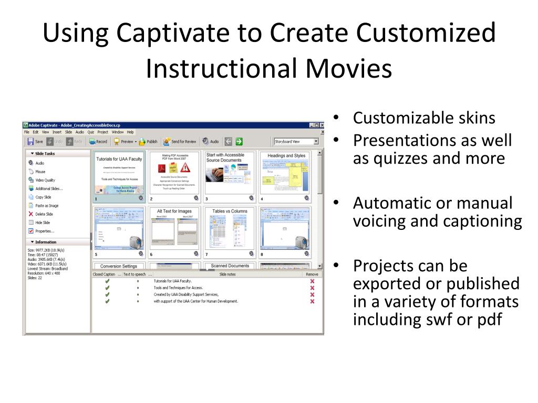Open the Preview dropdown arrow
The image size is (538, 403).
[x=136, y=142]
